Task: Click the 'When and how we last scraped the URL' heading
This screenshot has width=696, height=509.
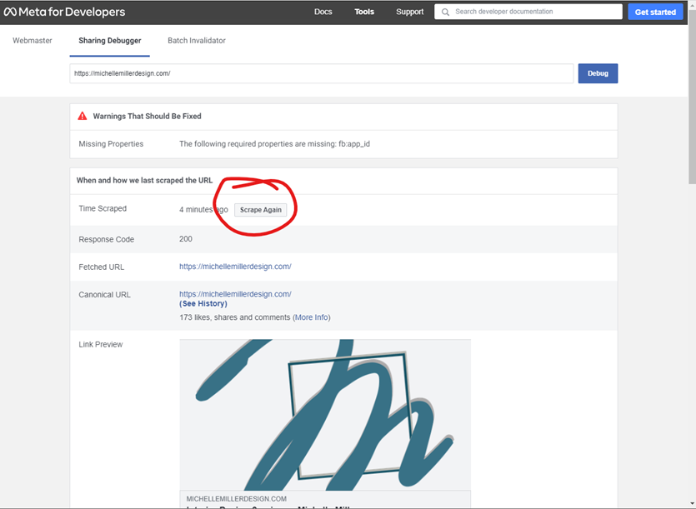Action: pos(144,180)
